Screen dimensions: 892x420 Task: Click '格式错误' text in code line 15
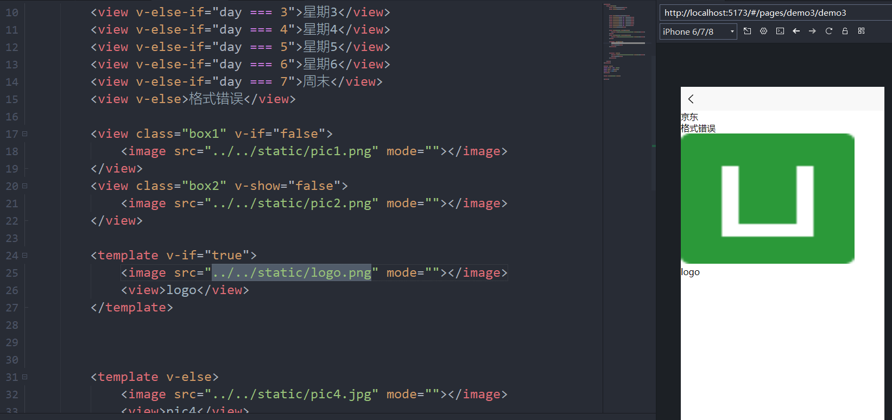click(x=216, y=99)
